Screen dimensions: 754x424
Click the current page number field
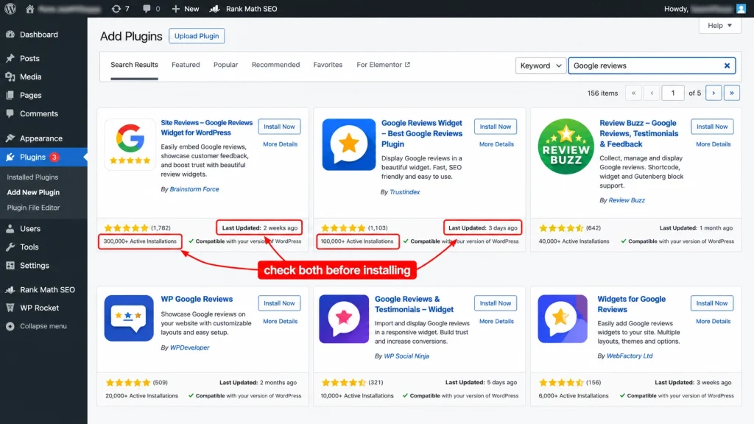coord(673,93)
